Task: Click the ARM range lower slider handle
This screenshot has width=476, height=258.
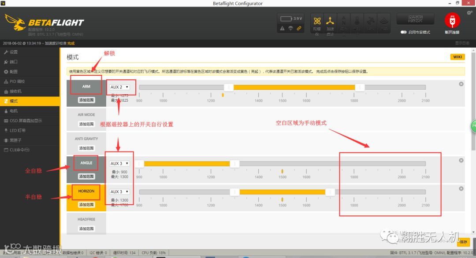Action: pos(229,87)
